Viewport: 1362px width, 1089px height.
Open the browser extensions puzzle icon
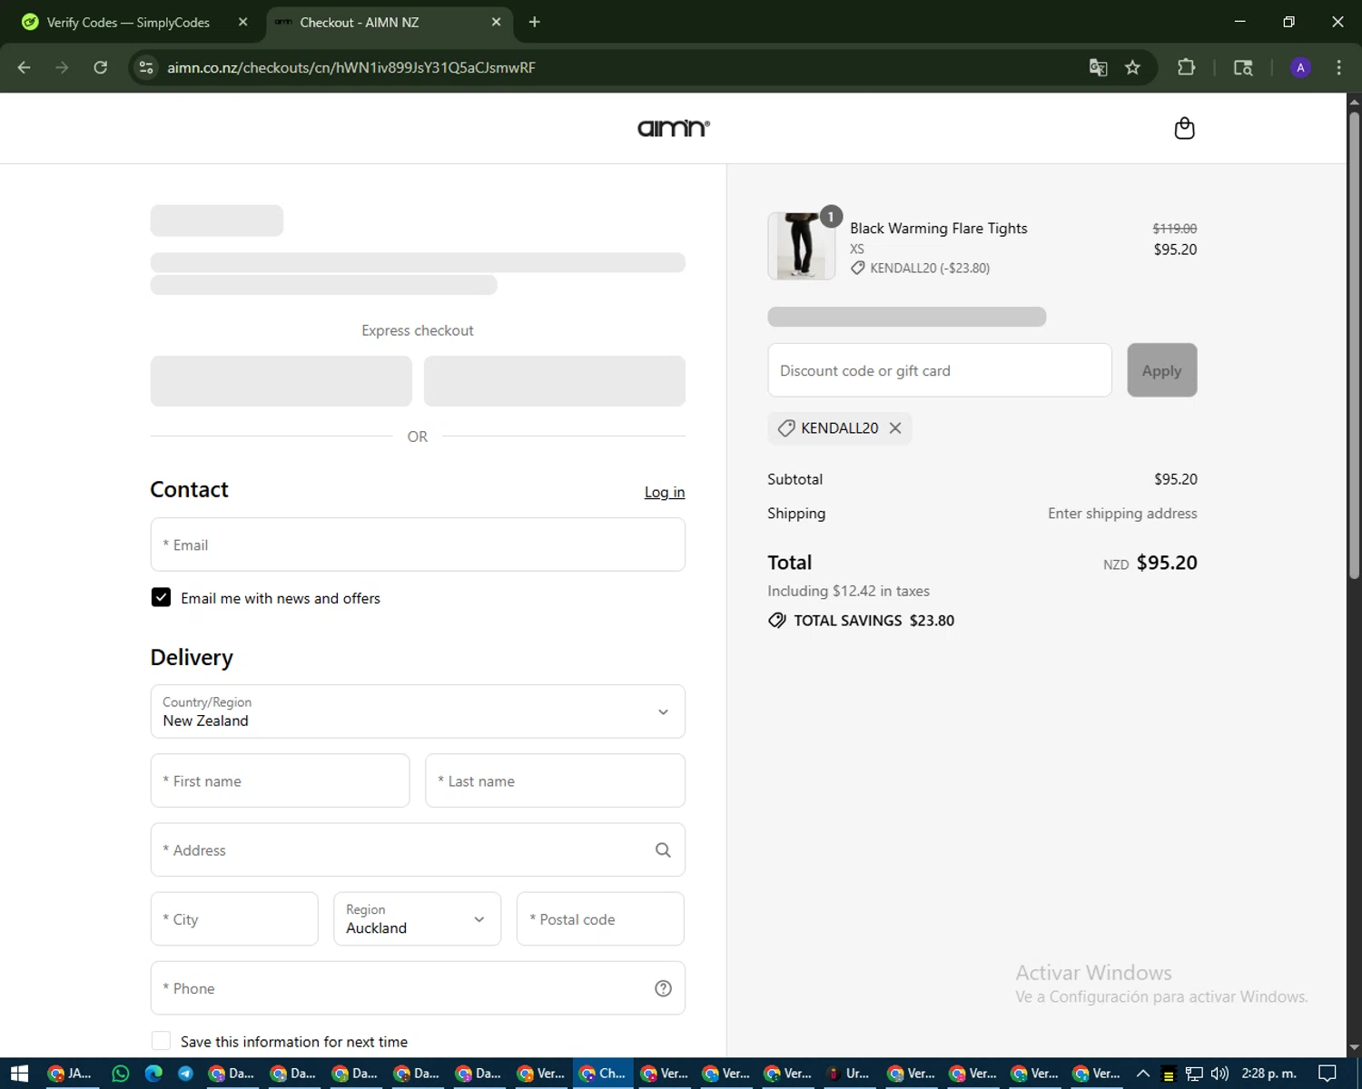(1186, 67)
